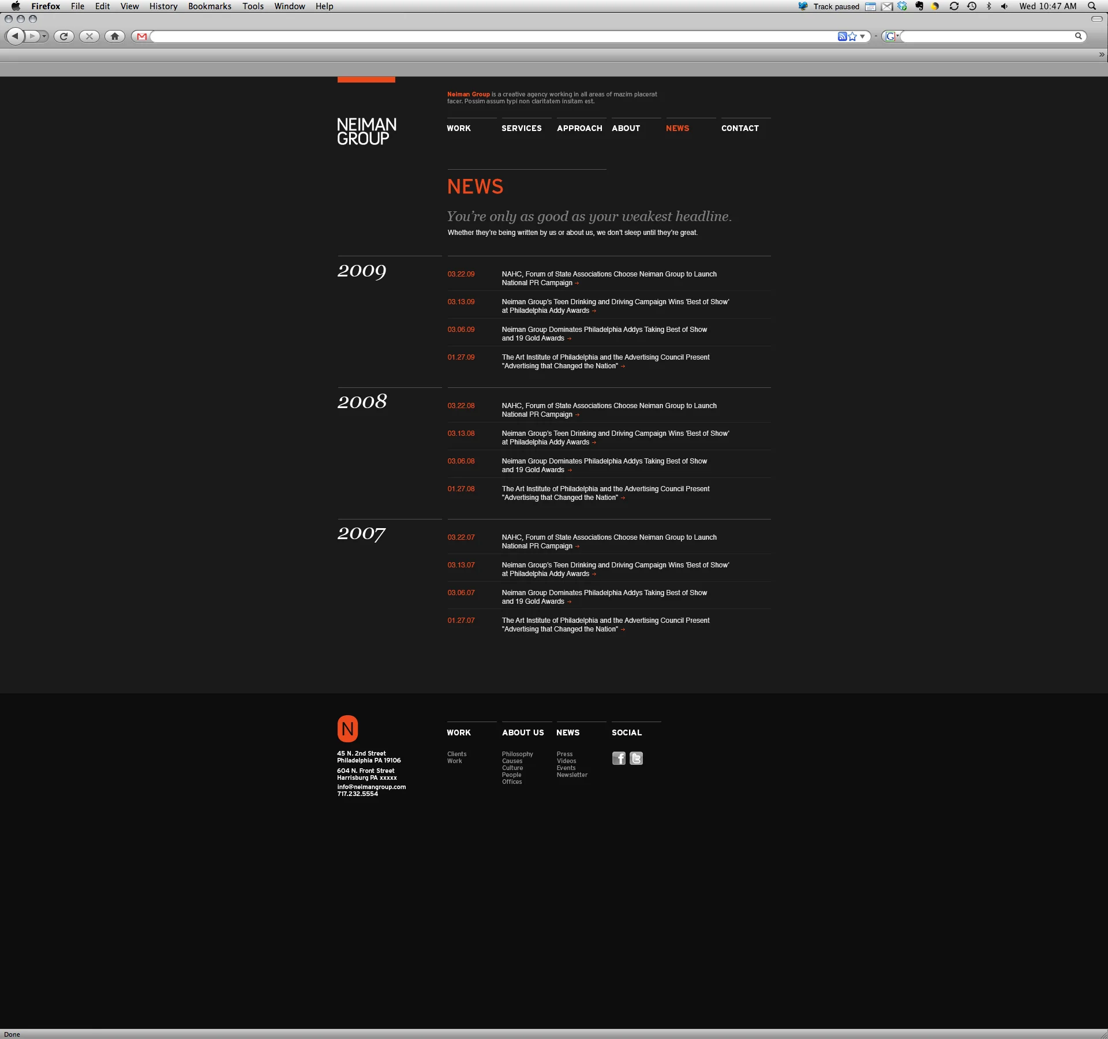The image size is (1108, 1039).
Task: Open the 03.06.08 Philadelphia Addys article
Action: tap(604, 465)
